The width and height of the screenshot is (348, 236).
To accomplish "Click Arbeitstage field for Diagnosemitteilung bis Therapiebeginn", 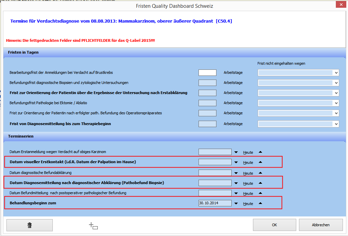I will [x=208, y=124].
